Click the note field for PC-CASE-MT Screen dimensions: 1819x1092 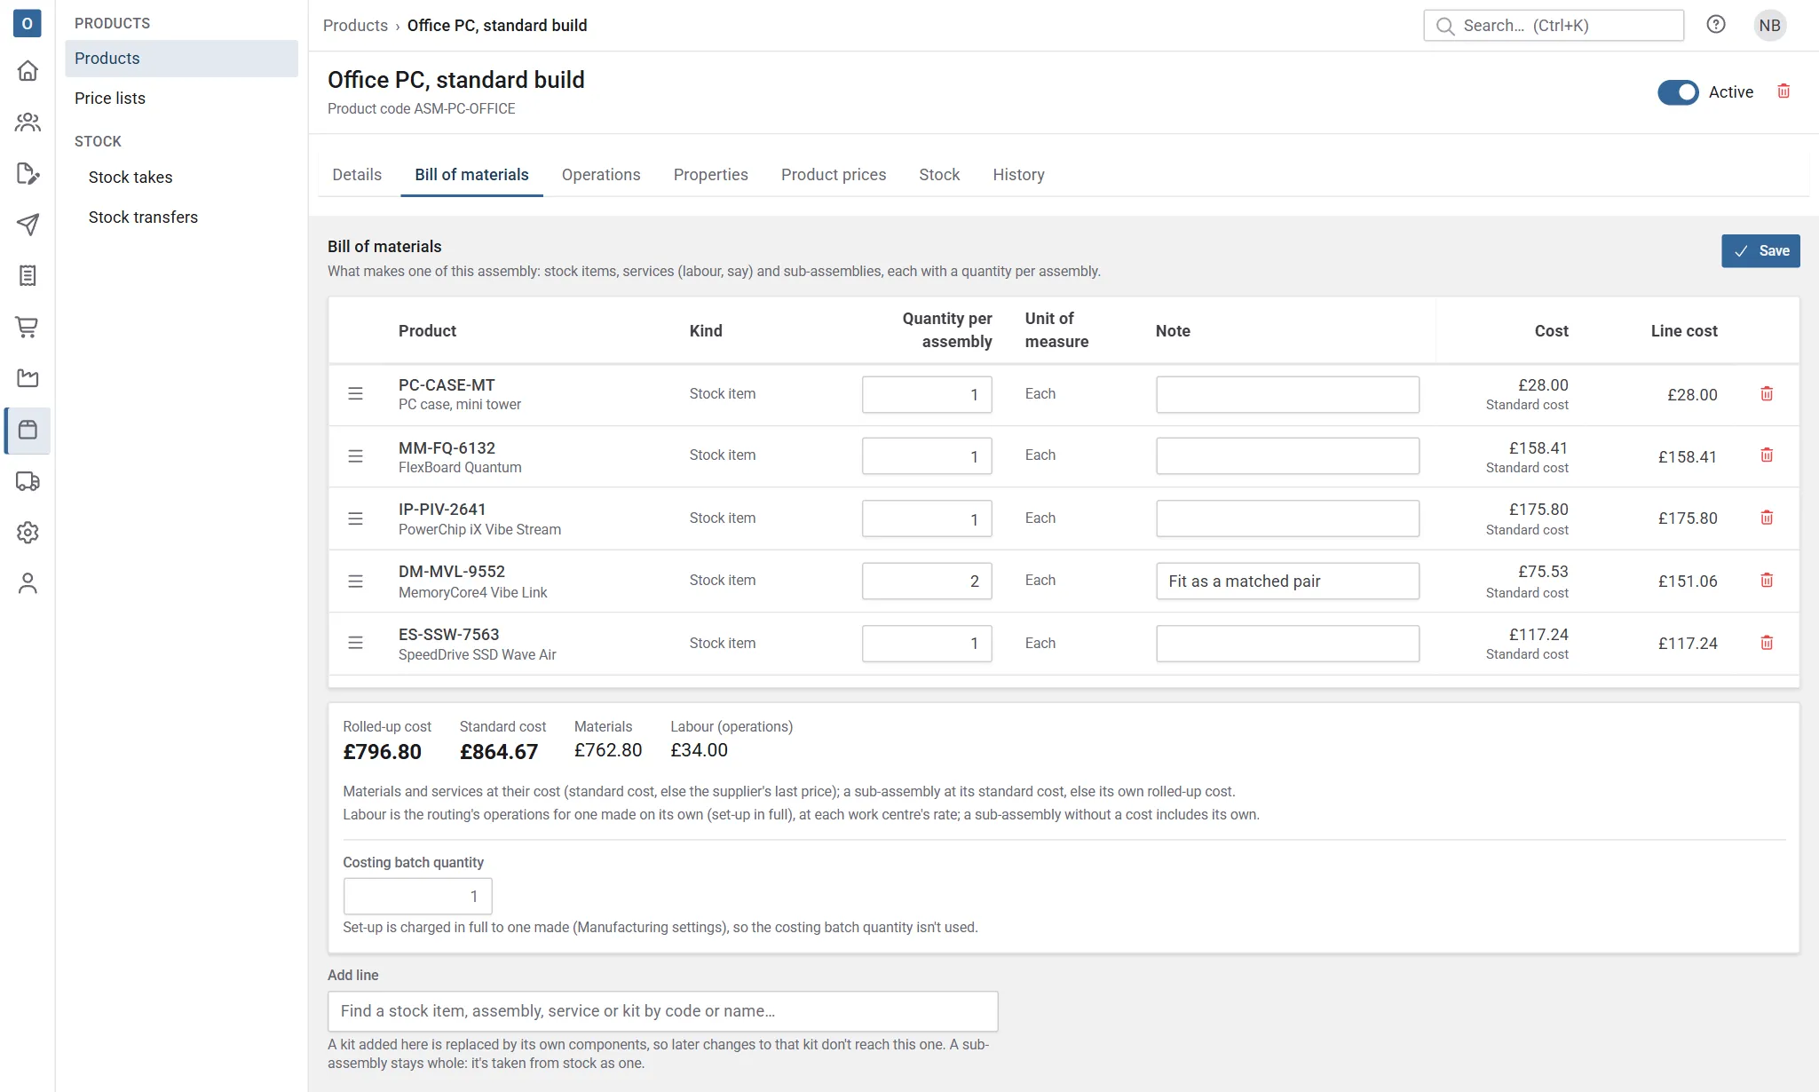coord(1287,394)
